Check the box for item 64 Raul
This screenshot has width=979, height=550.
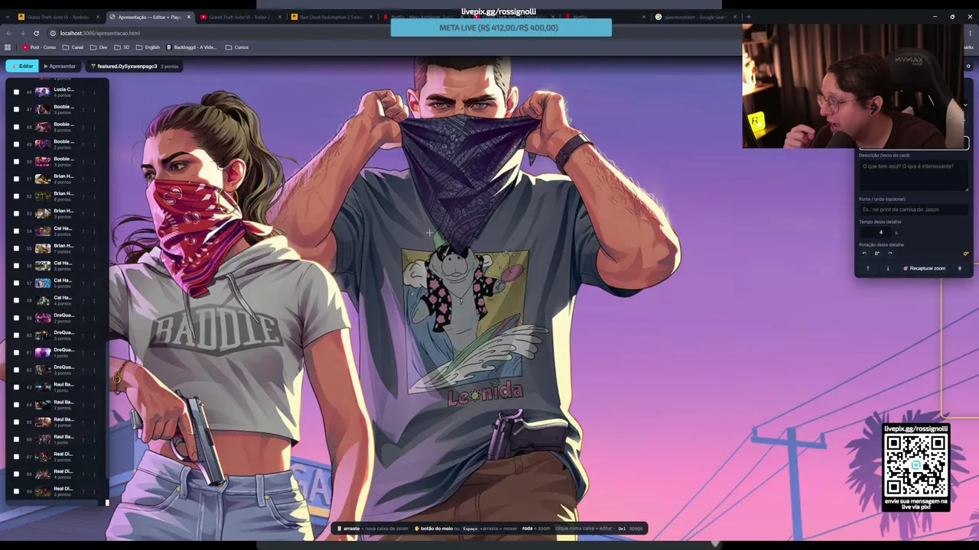(16, 404)
